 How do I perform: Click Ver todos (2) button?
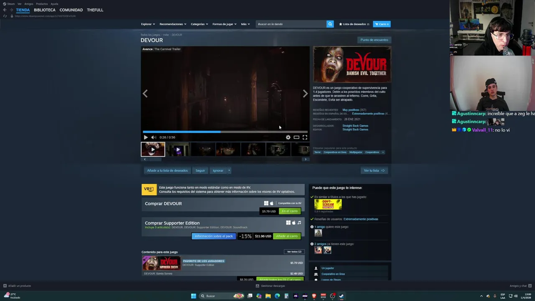(294, 252)
